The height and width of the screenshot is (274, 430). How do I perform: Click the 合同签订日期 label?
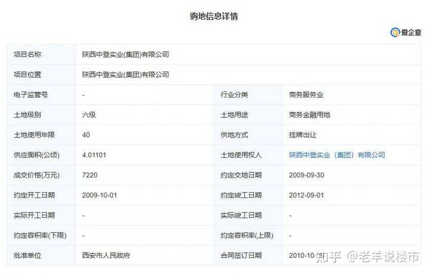[241, 255]
